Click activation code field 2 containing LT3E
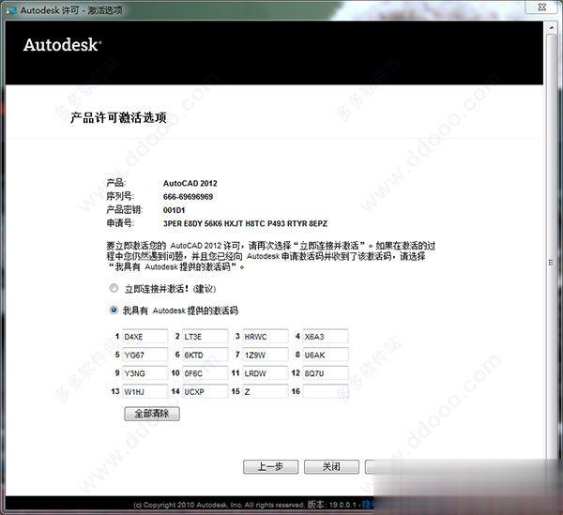The width and height of the screenshot is (563, 515). (205, 336)
